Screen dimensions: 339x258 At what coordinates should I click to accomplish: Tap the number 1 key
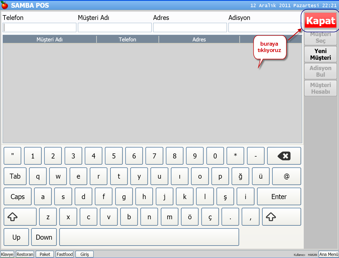pyautogui.click(x=33, y=156)
